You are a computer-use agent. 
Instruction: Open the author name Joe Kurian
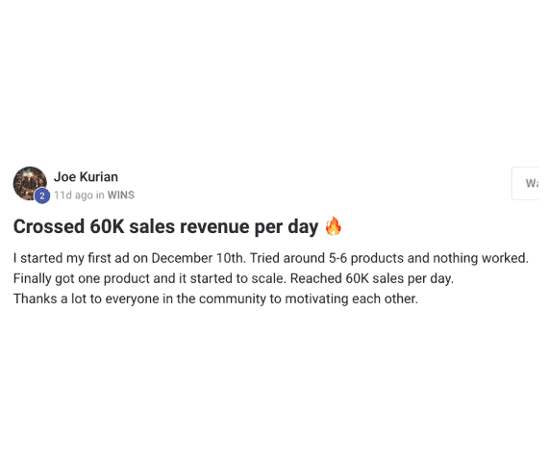click(x=86, y=177)
